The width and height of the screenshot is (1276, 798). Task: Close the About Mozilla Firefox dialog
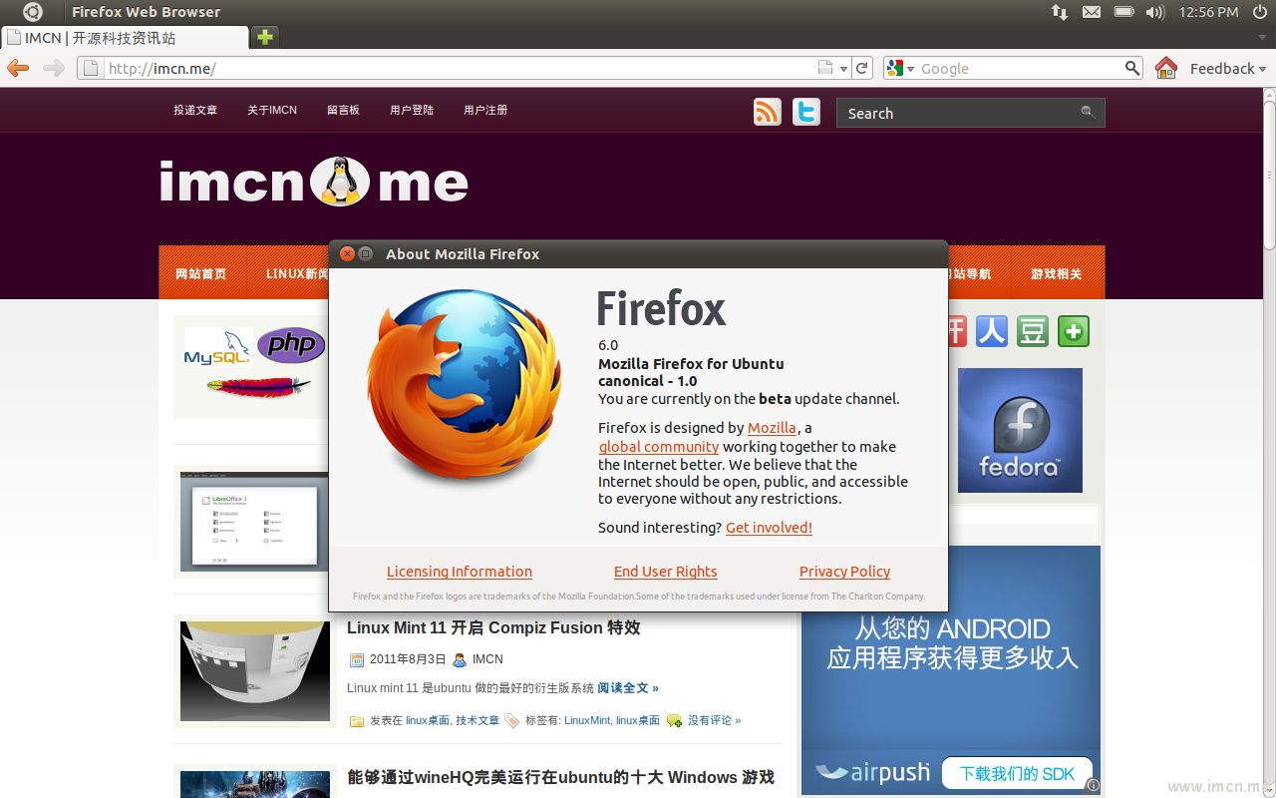(347, 253)
